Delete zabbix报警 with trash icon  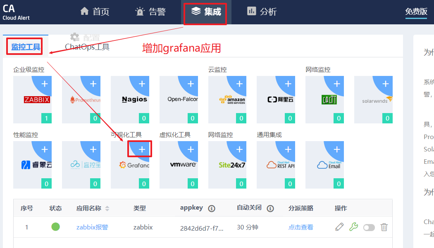(x=384, y=227)
